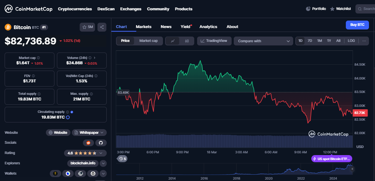This screenshot has height=181, width=375.
Task: Click the share icon button
Action: point(102,27)
